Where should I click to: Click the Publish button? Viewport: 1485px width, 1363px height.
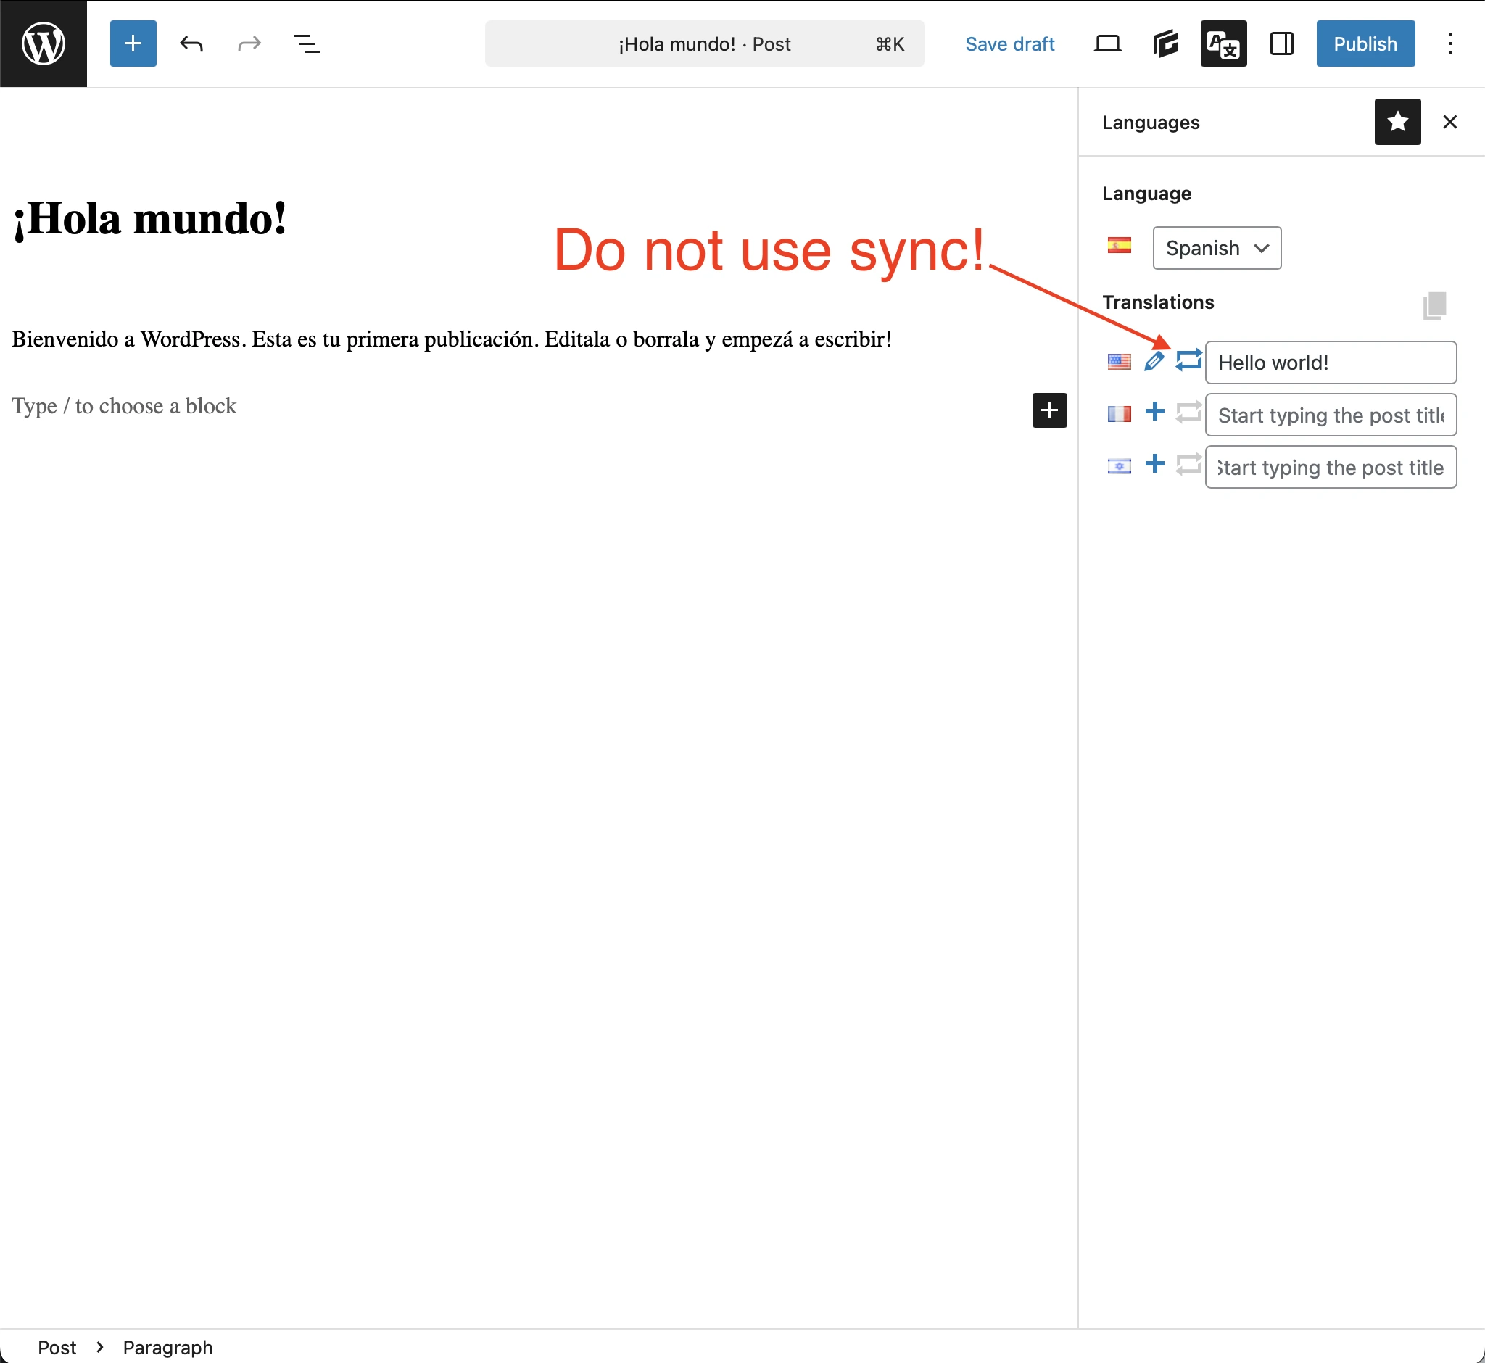click(x=1364, y=43)
